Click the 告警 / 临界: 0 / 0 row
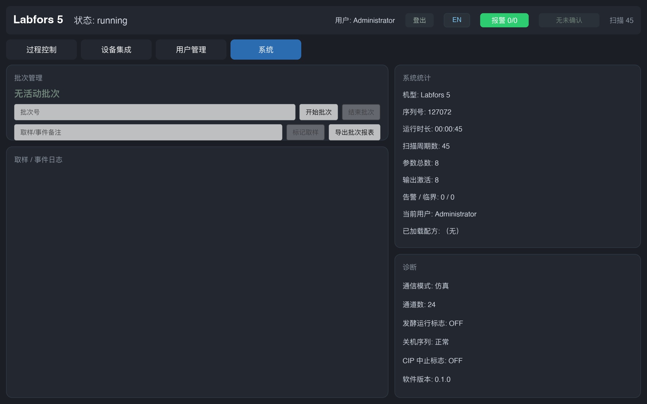Screen dimensions: 647x404 (428, 197)
